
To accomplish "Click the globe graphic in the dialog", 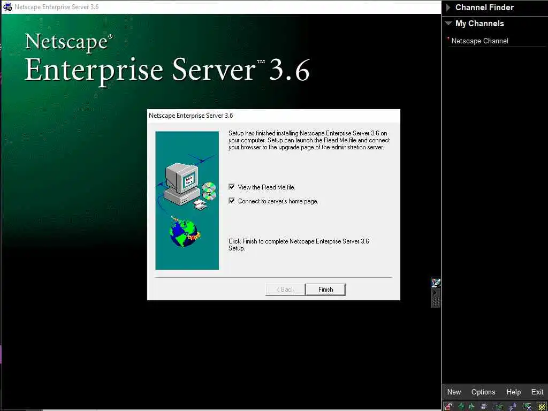I will click(184, 232).
